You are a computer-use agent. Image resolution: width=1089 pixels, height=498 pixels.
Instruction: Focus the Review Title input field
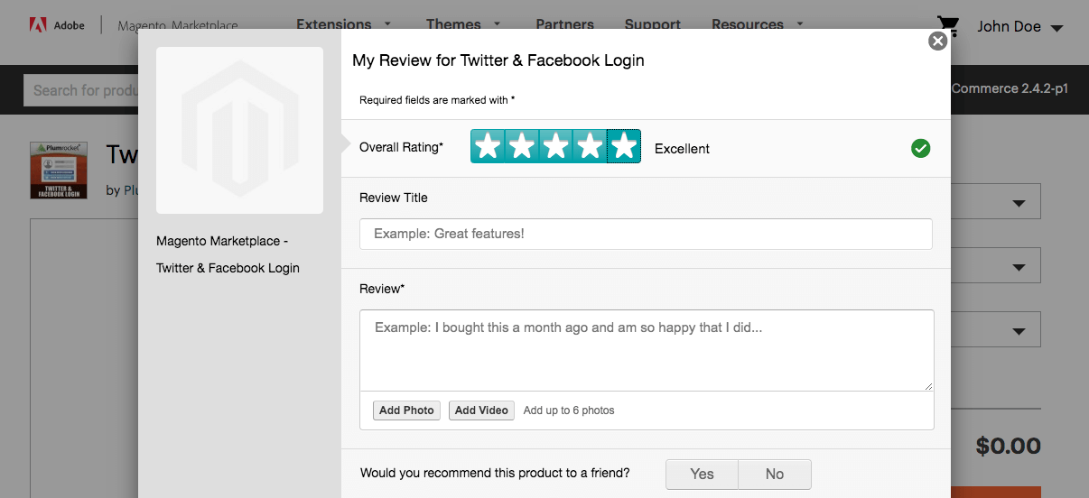646,234
